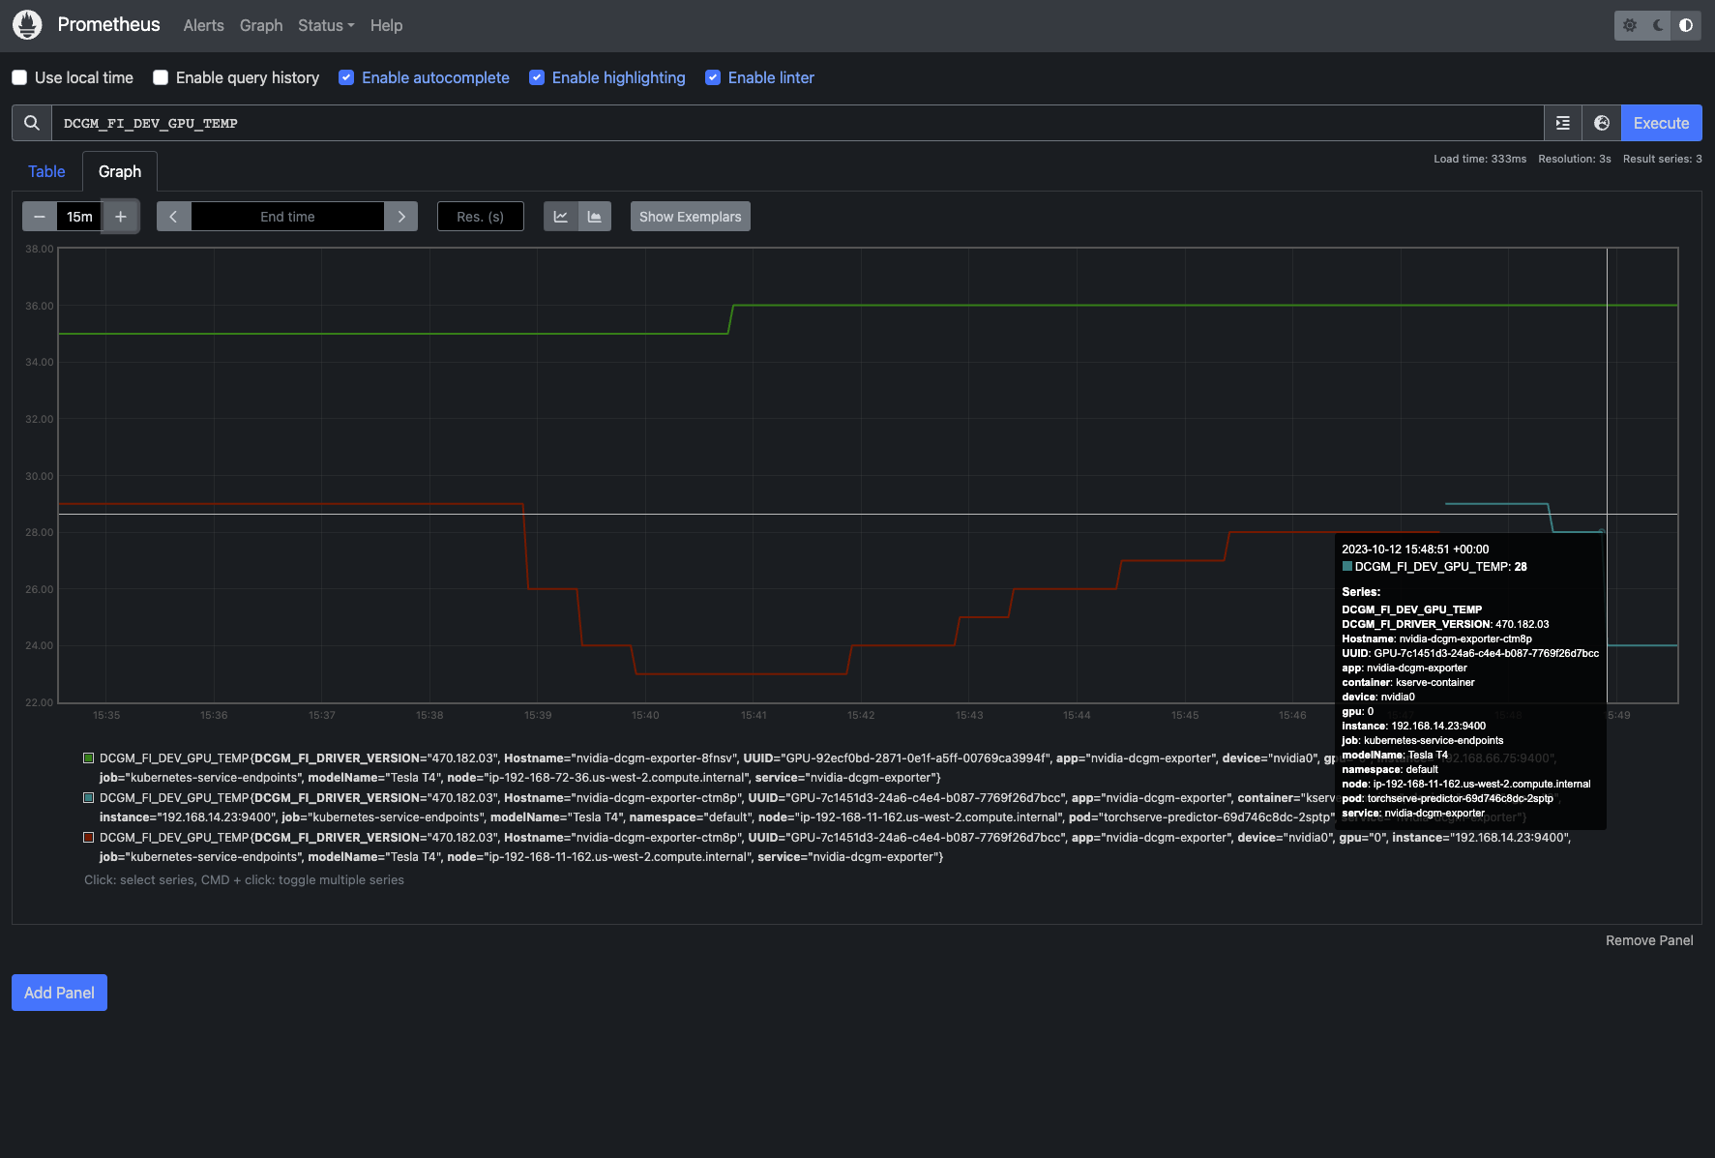Switch to light theme sun icon

[x=1630, y=25]
